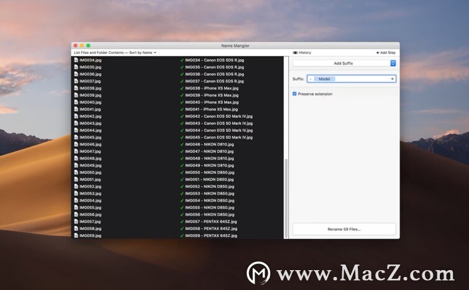Open List Files and Folder Contents sort menu
The width and height of the screenshot is (469, 290).
pyautogui.click(x=115, y=53)
